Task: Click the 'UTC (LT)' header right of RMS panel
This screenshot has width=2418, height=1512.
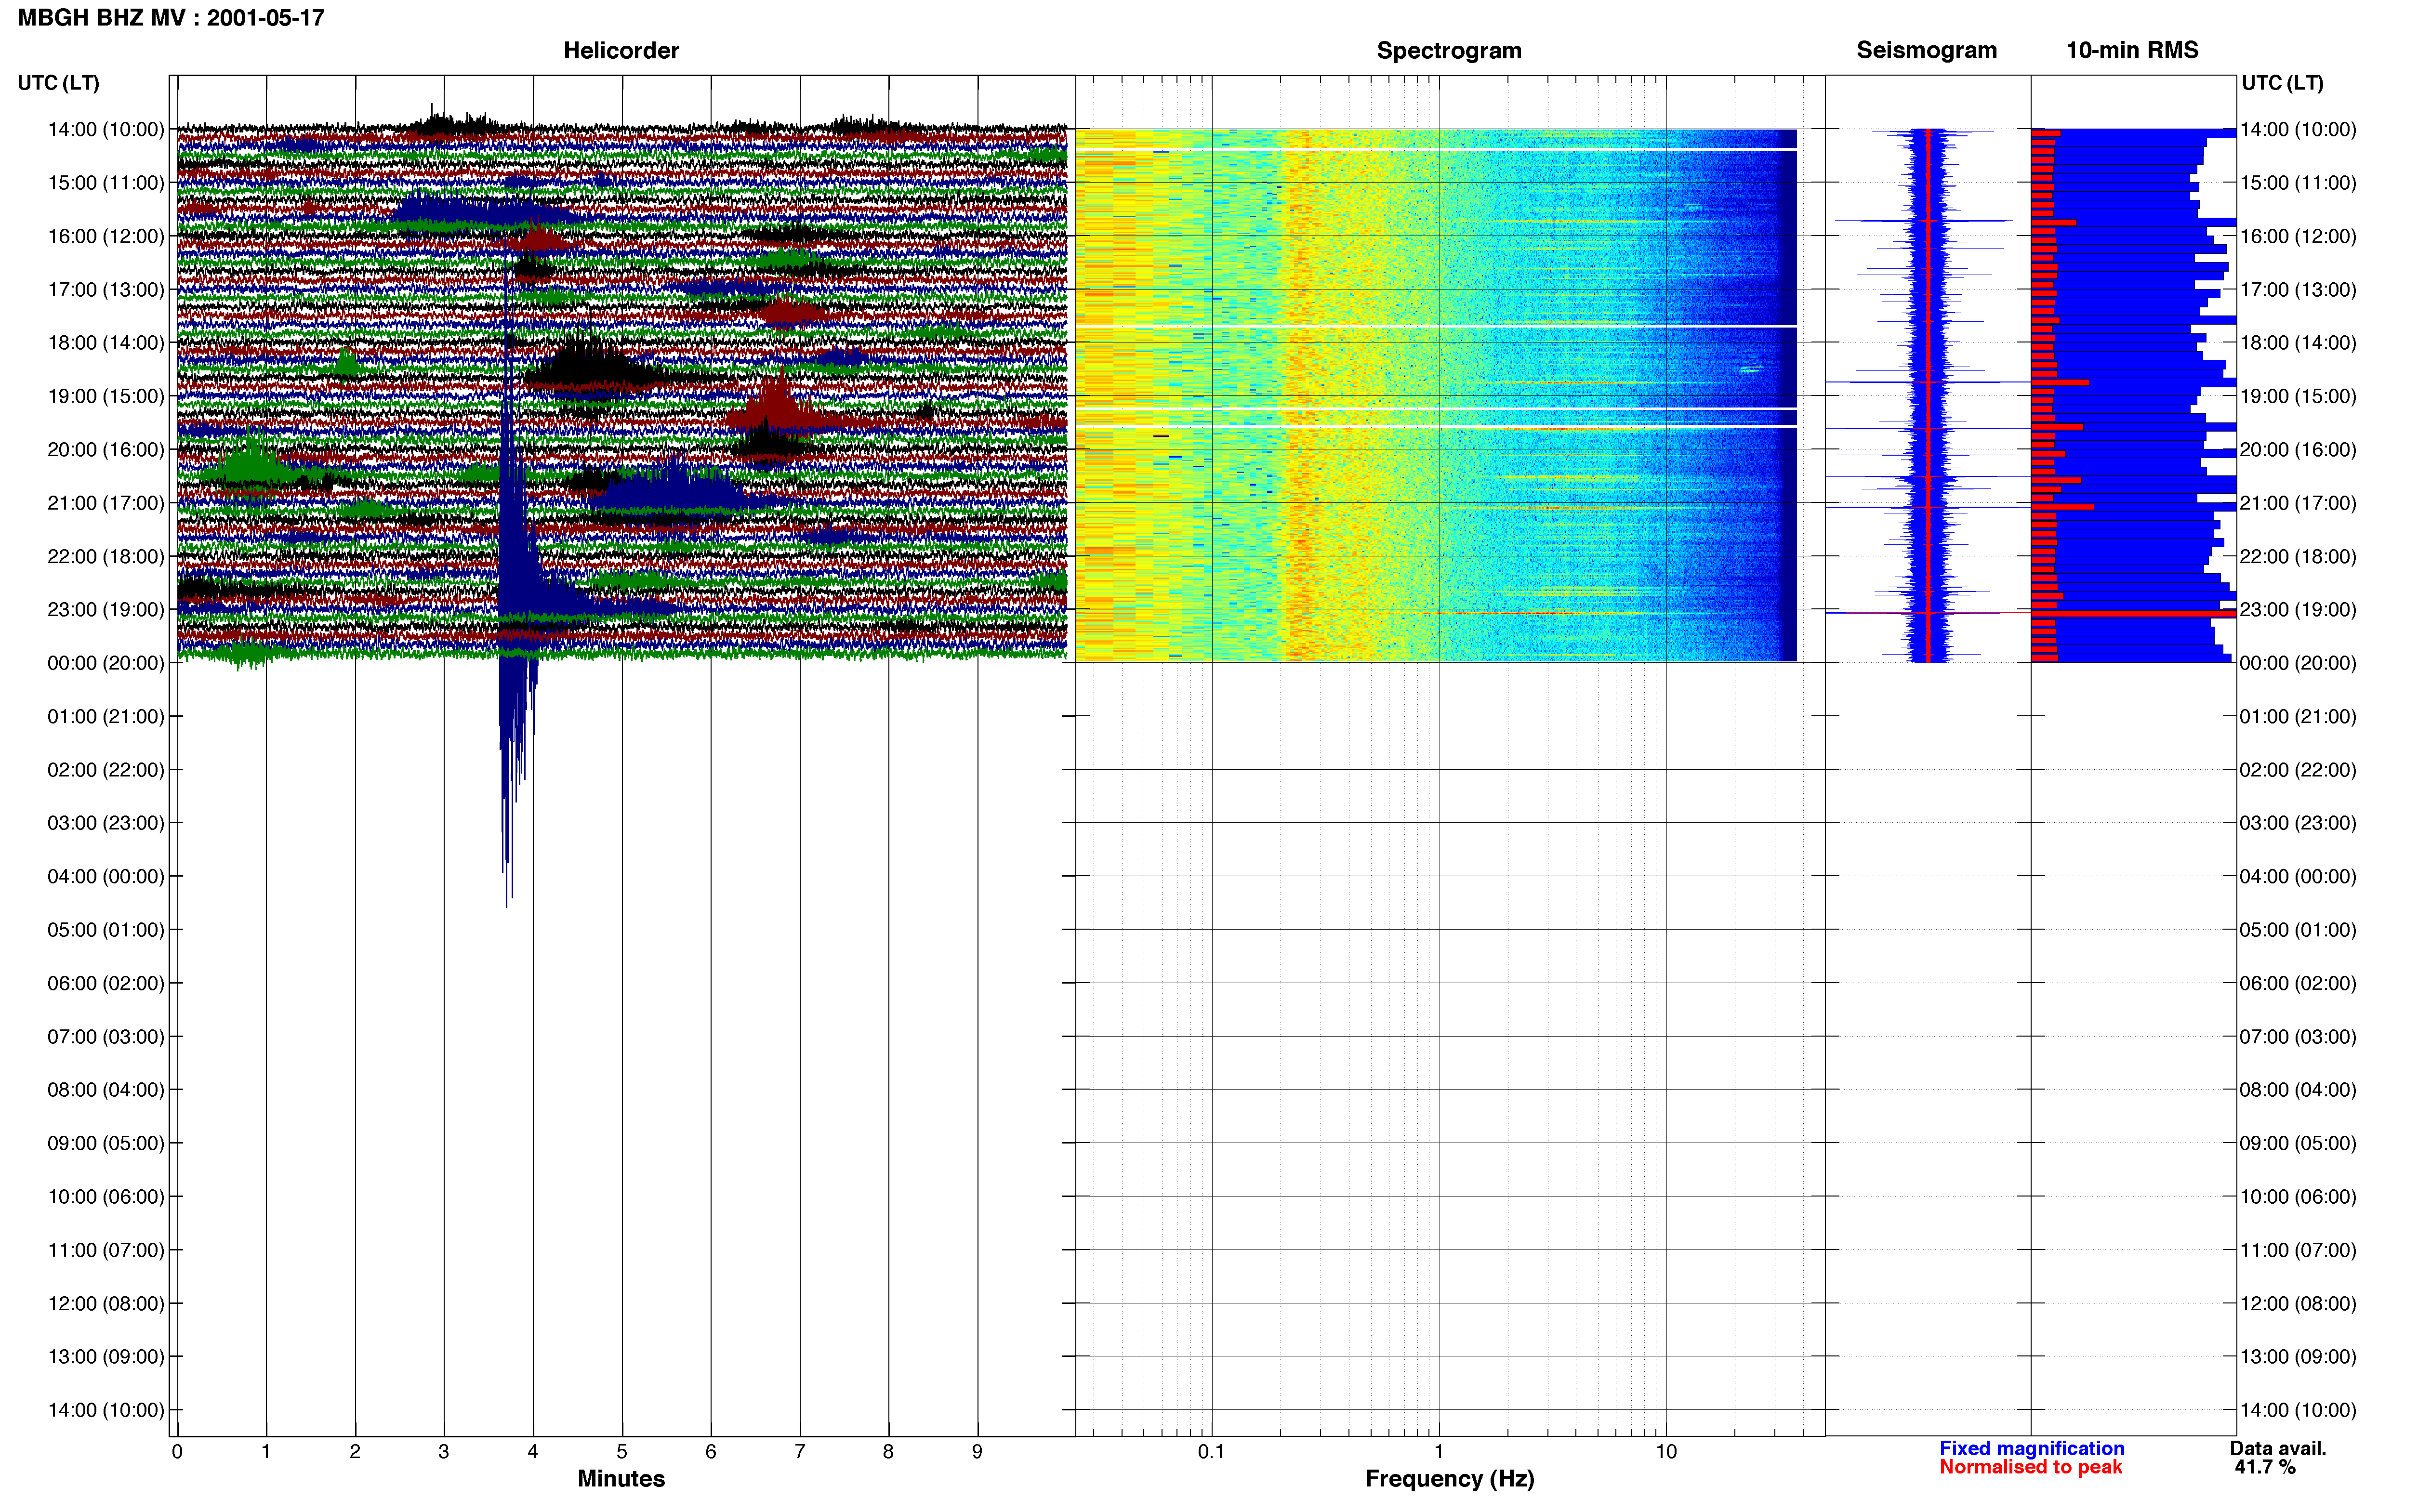Action: pyautogui.click(x=2282, y=83)
